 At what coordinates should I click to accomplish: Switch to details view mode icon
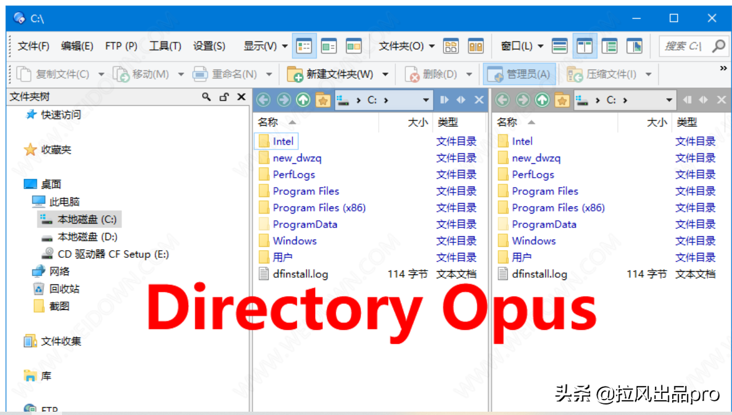(x=303, y=46)
